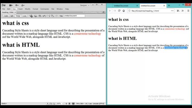Click the Refresh Design View icon
This screenshot has width=192, height=108.
pyautogui.click(x=56, y=16)
